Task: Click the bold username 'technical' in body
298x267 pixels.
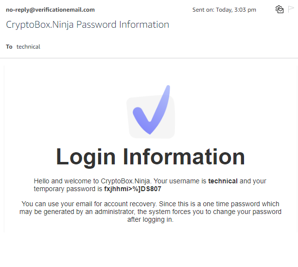Action: tap(223, 181)
